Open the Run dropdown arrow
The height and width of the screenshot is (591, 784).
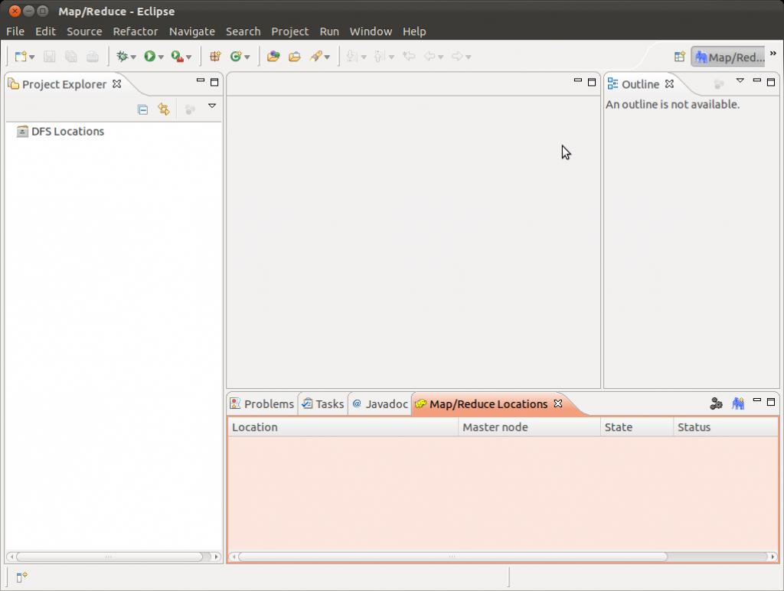[161, 57]
